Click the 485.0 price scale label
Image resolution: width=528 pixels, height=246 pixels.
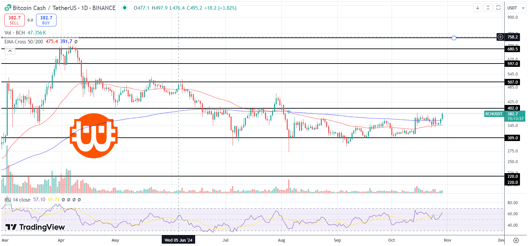click(513, 88)
